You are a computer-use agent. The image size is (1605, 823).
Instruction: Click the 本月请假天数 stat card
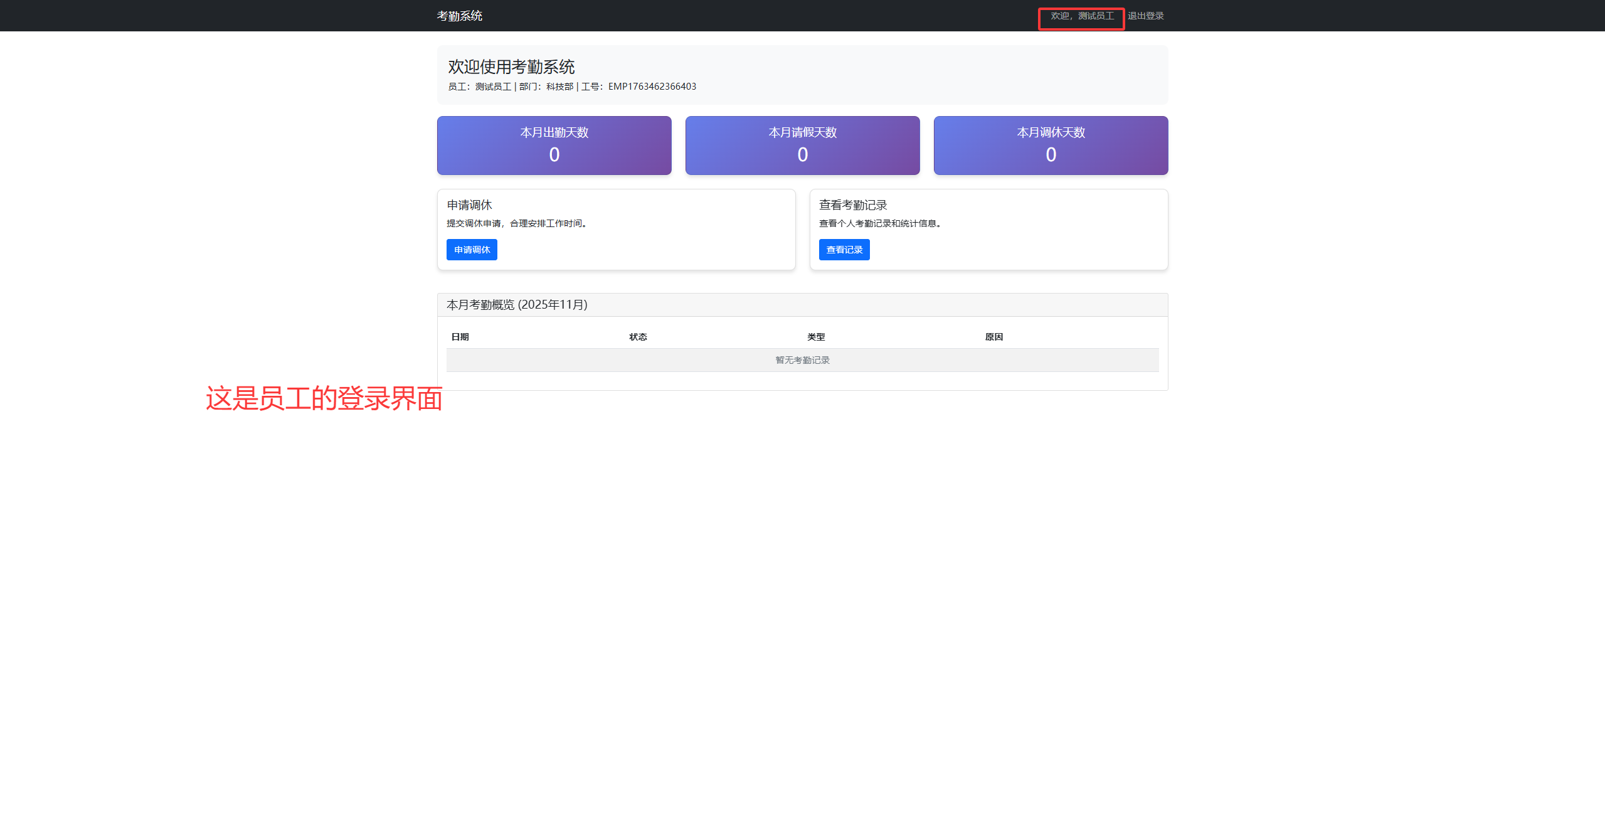coord(802,146)
